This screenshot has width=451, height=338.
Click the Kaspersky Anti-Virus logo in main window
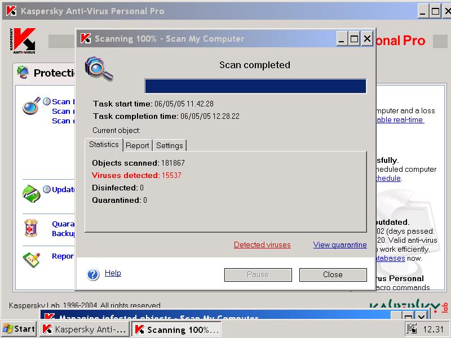pyautogui.click(x=23, y=41)
